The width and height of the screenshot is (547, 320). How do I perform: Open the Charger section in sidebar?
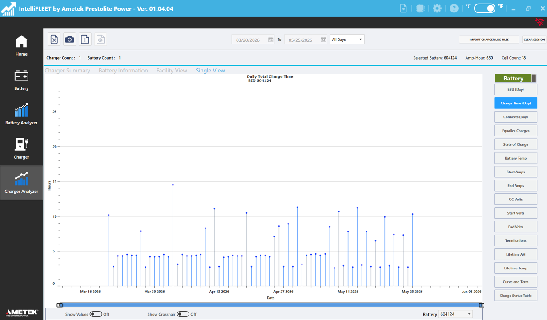(x=21, y=148)
